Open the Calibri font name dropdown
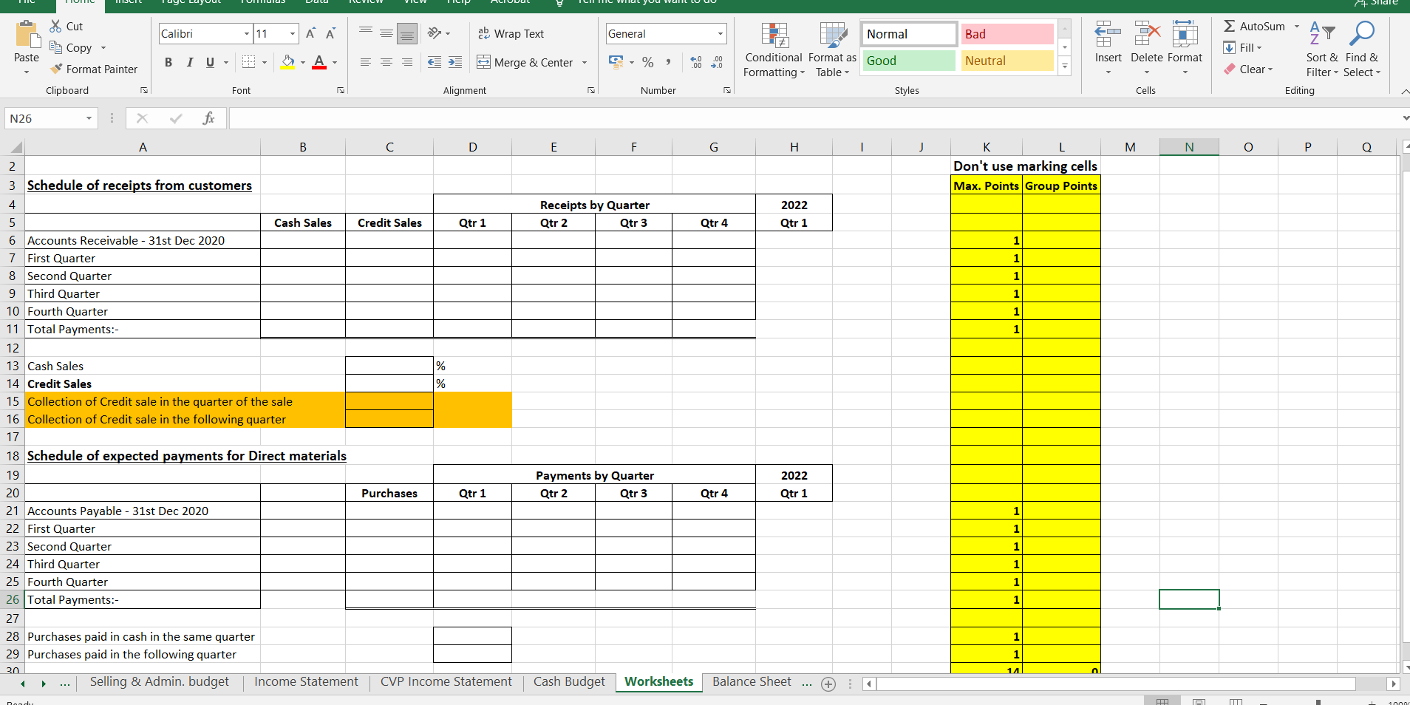This screenshot has height=705, width=1410. (x=247, y=34)
